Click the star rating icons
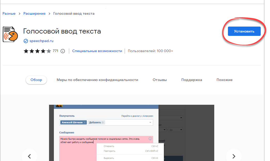Screen dimensions: 270x161 click(37, 51)
